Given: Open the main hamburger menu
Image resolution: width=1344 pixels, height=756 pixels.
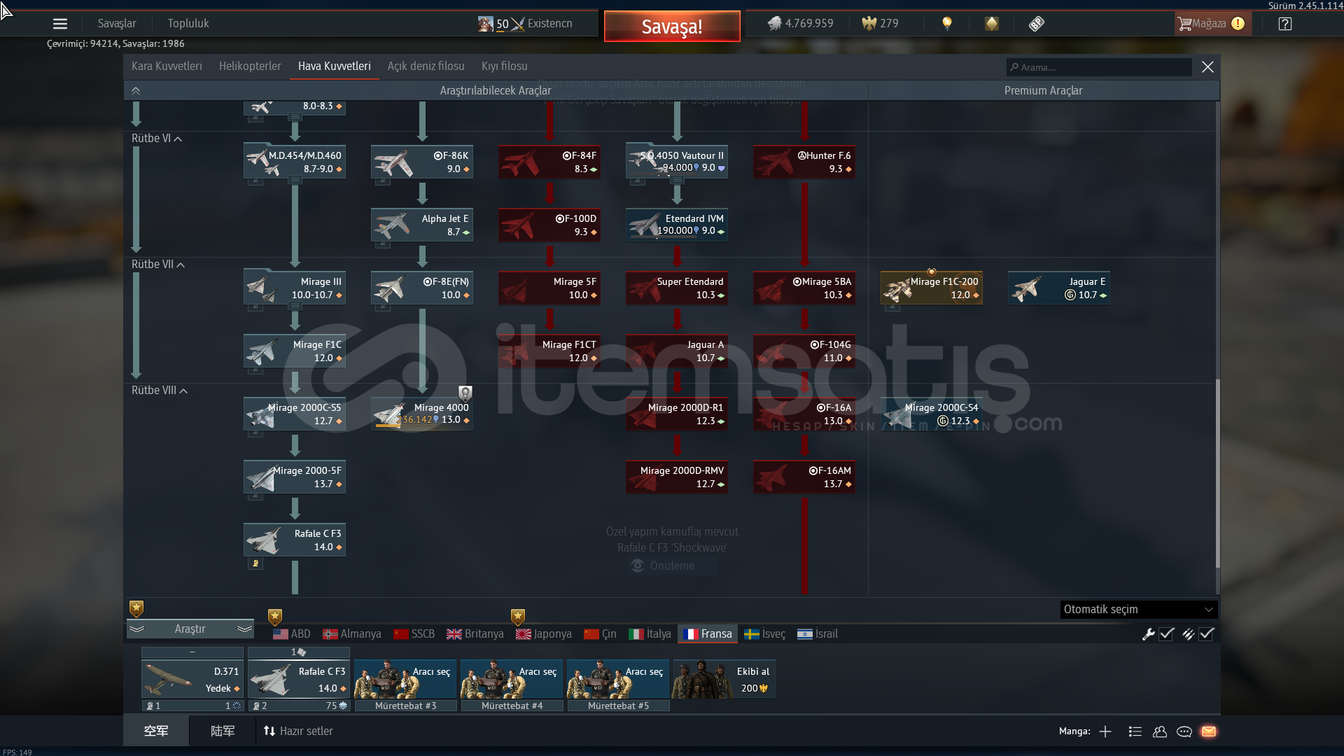Looking at the screenshot, I should [60, 24].
